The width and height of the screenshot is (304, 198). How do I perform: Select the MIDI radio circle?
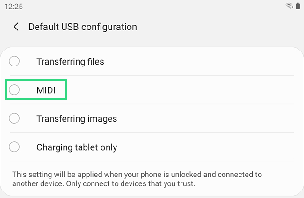pyautogui.click(x=14, y=90)
